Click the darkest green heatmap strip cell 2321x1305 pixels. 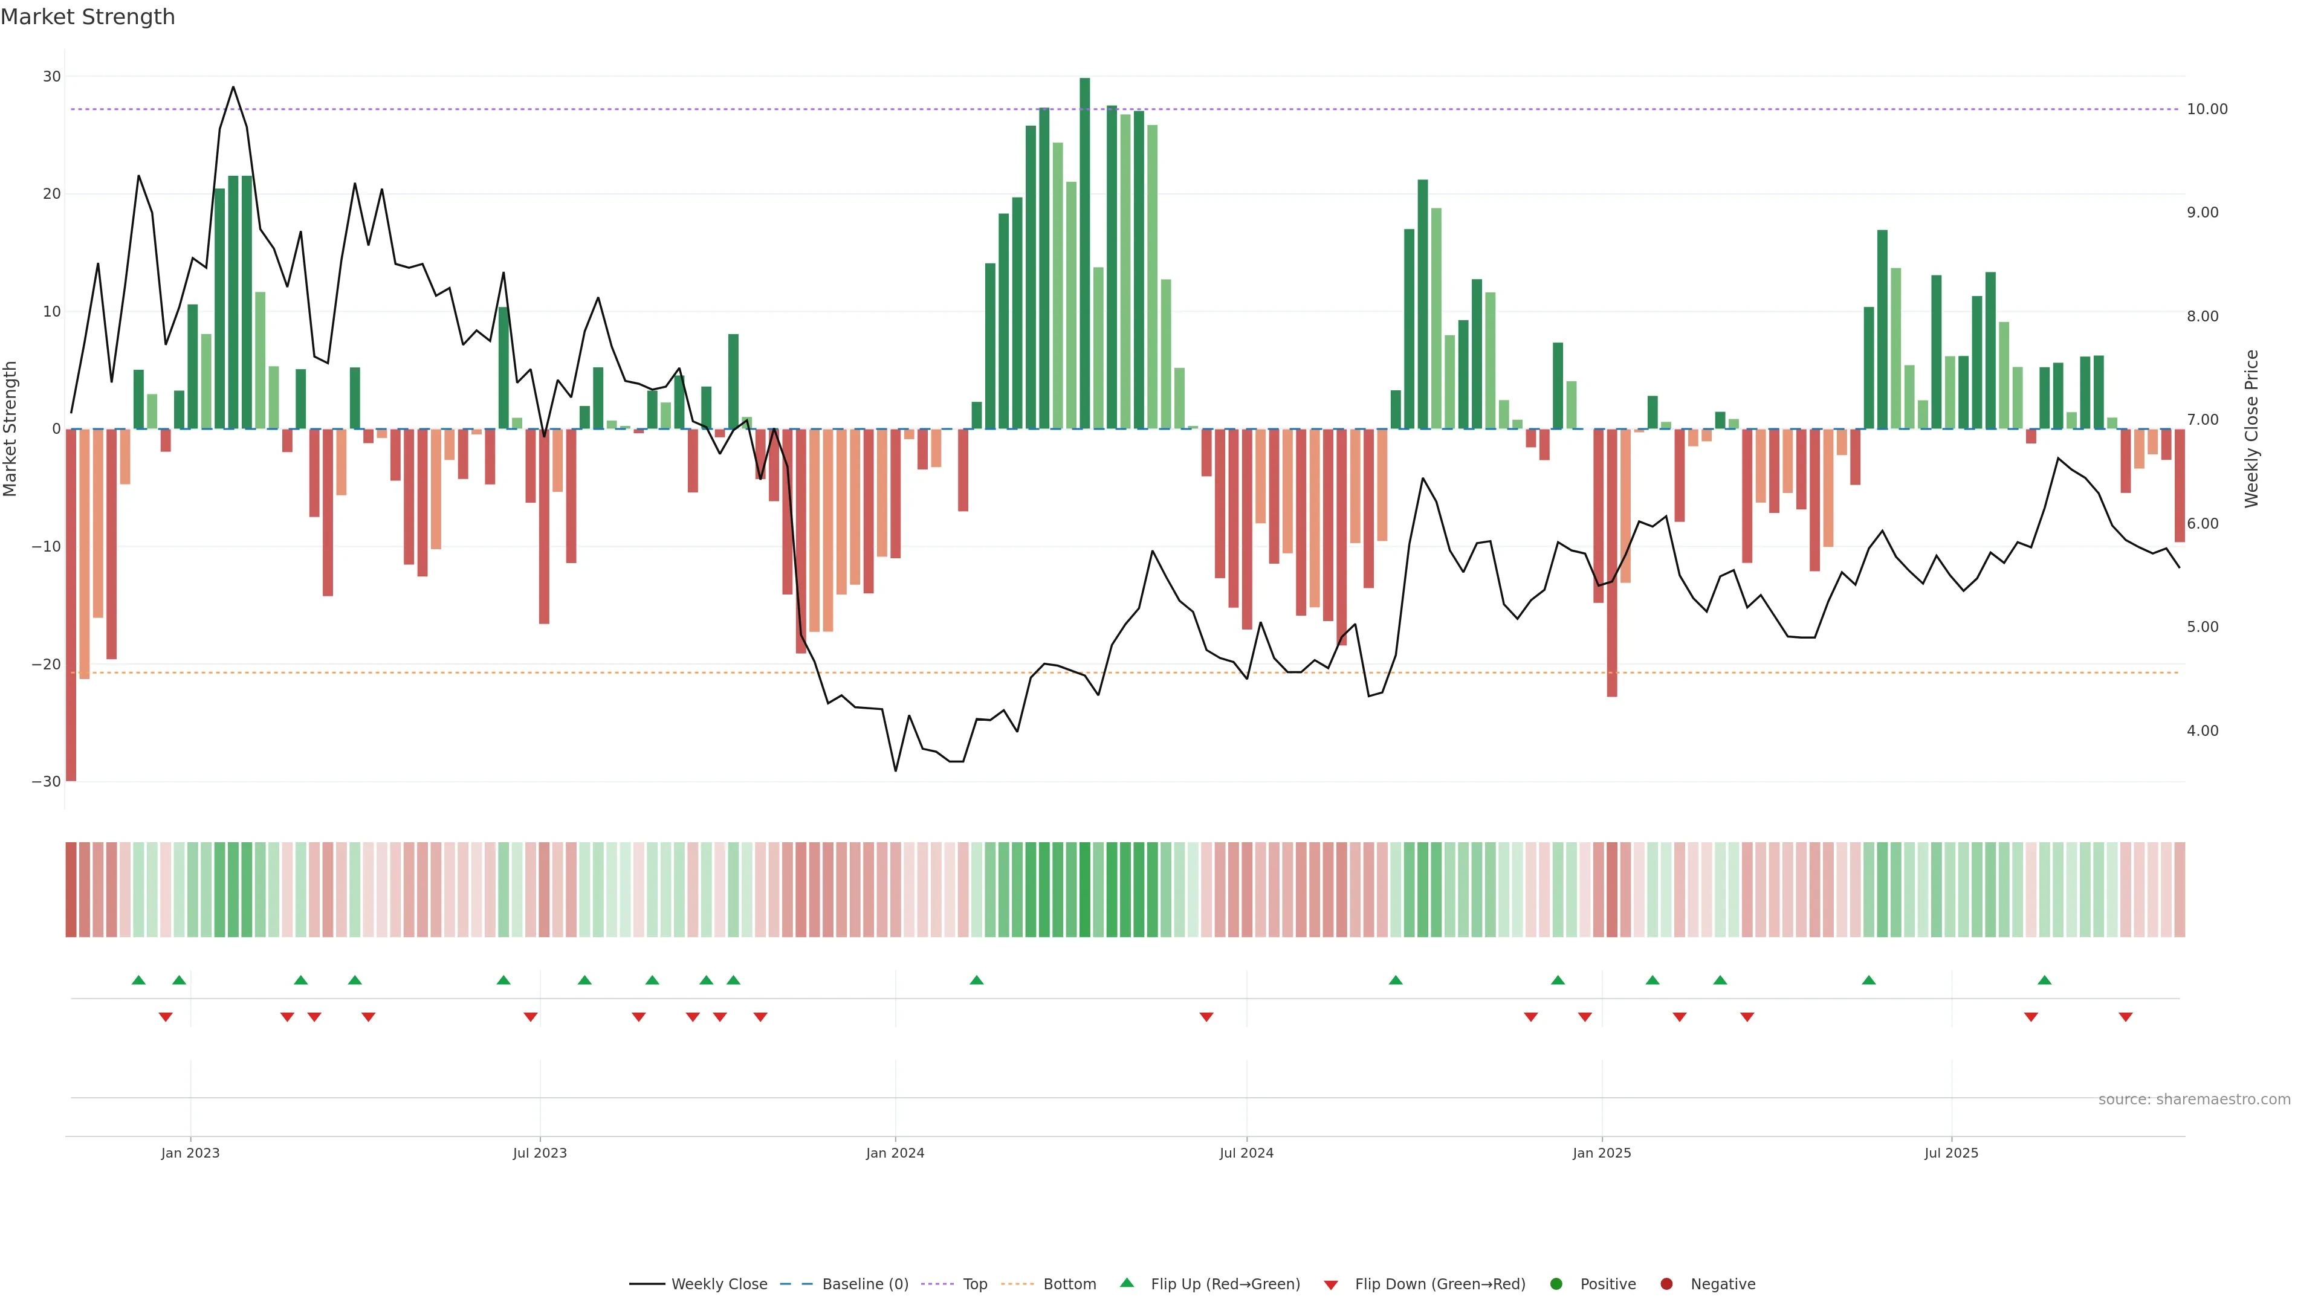click(1085, 890)
